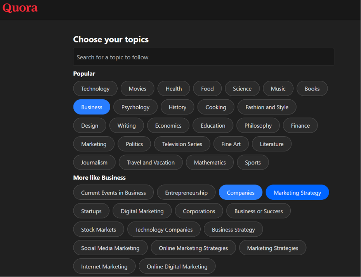Pick the Books topic
The height and width of the screenshot is (277, 361).
312,88
